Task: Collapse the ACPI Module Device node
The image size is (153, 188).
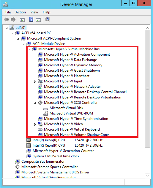Action: (x=23, y=44)
